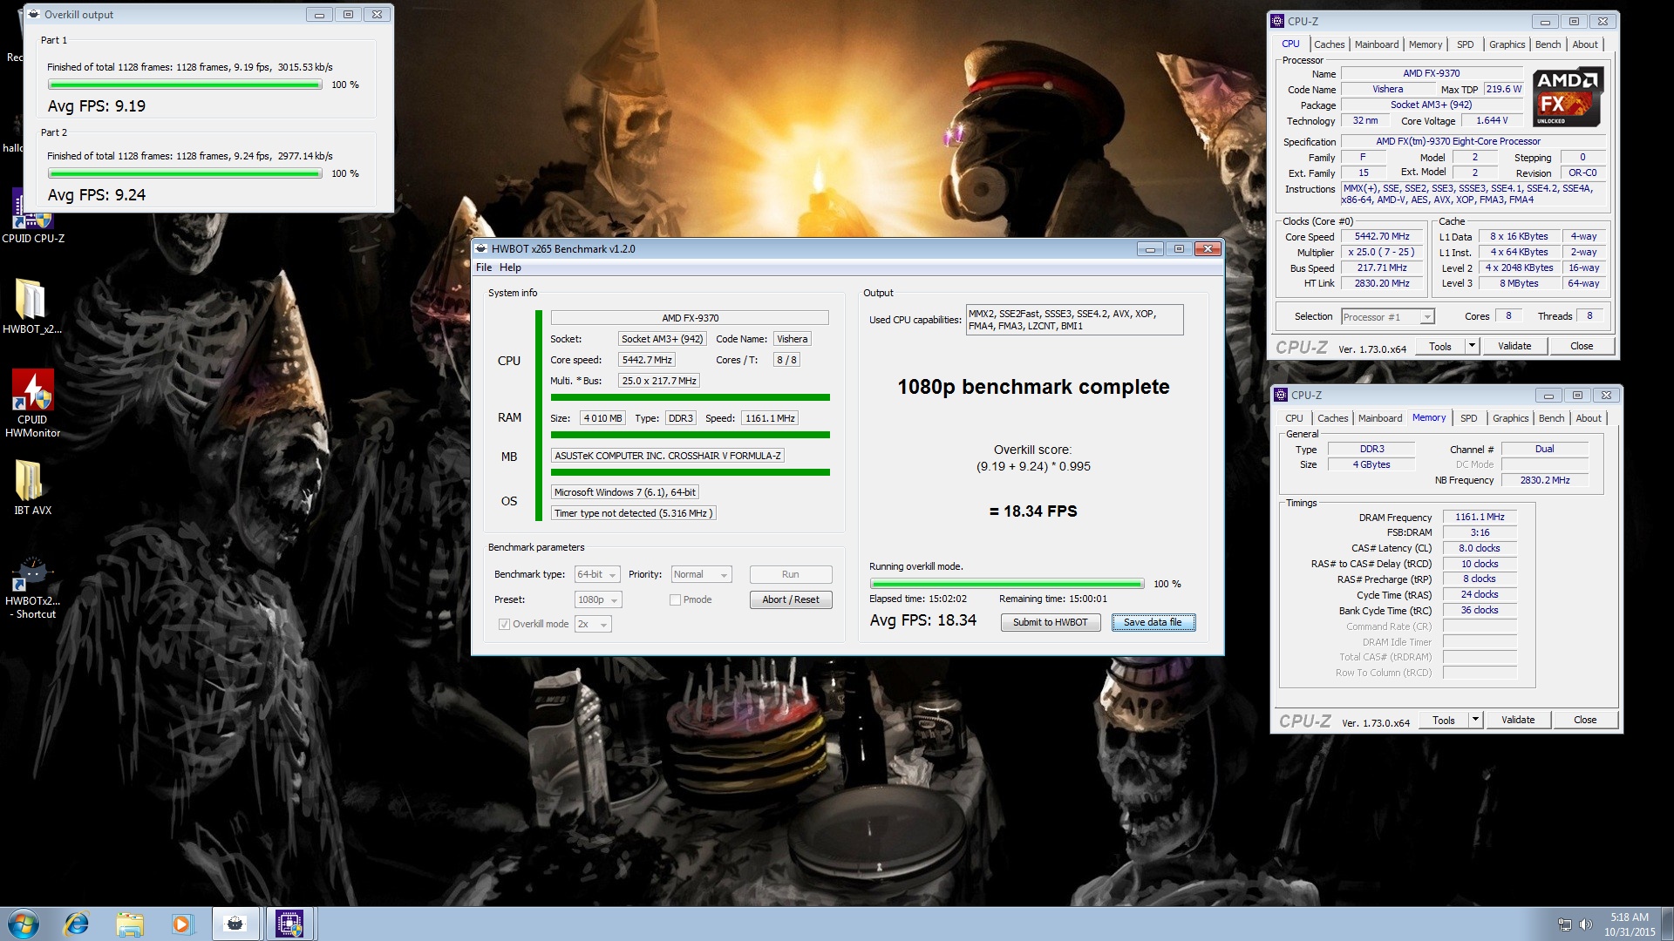Switch to Mainboard tab in top CPU-Z

pos(1377,44)
